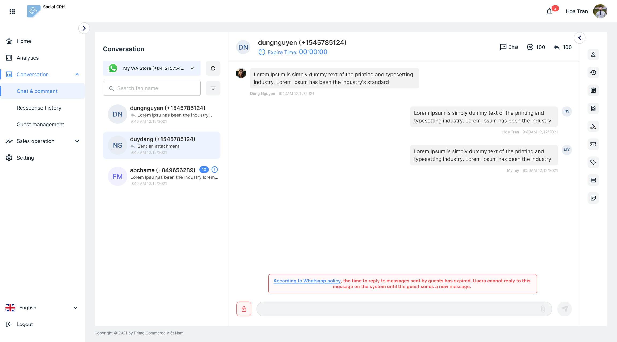Viewport: 617px width, 342px height.
Task: Go to Analytics in sidebar
Action: (x=28, y=58)
